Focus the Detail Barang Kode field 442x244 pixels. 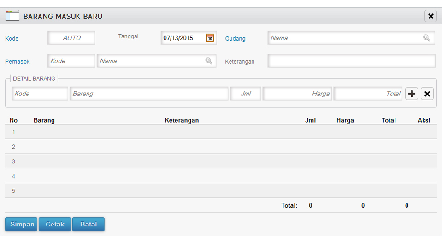coord(40,94)
